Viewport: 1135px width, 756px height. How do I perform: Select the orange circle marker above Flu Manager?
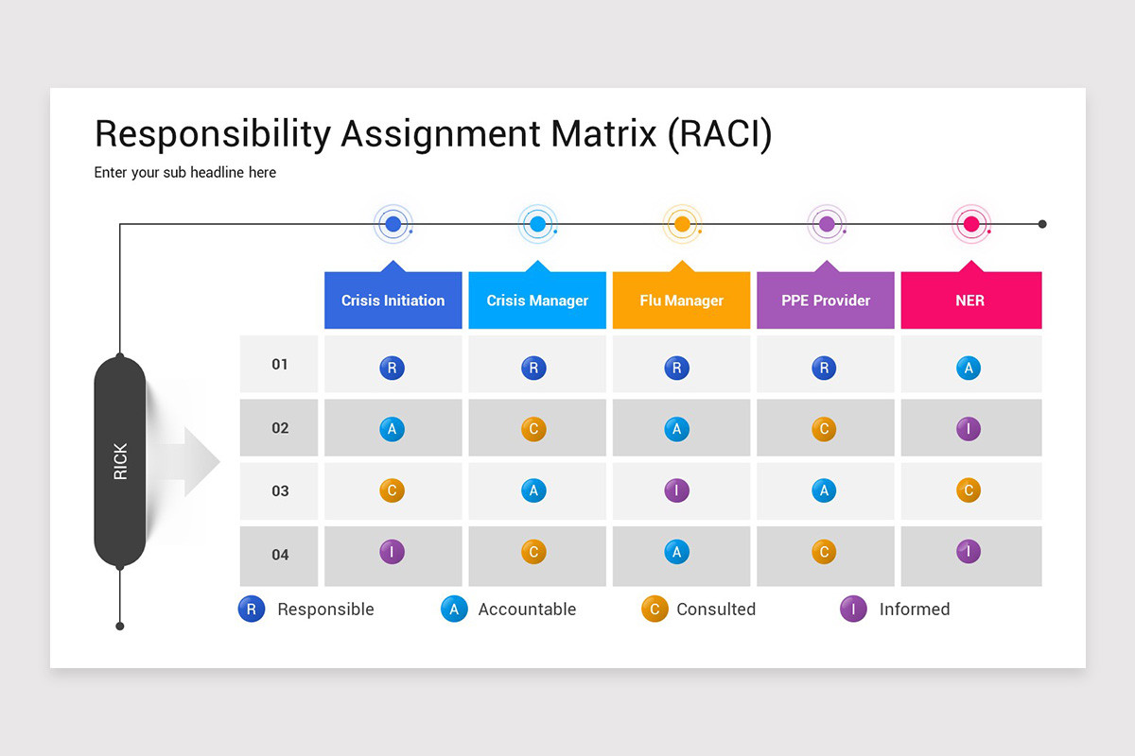(682, 224)
